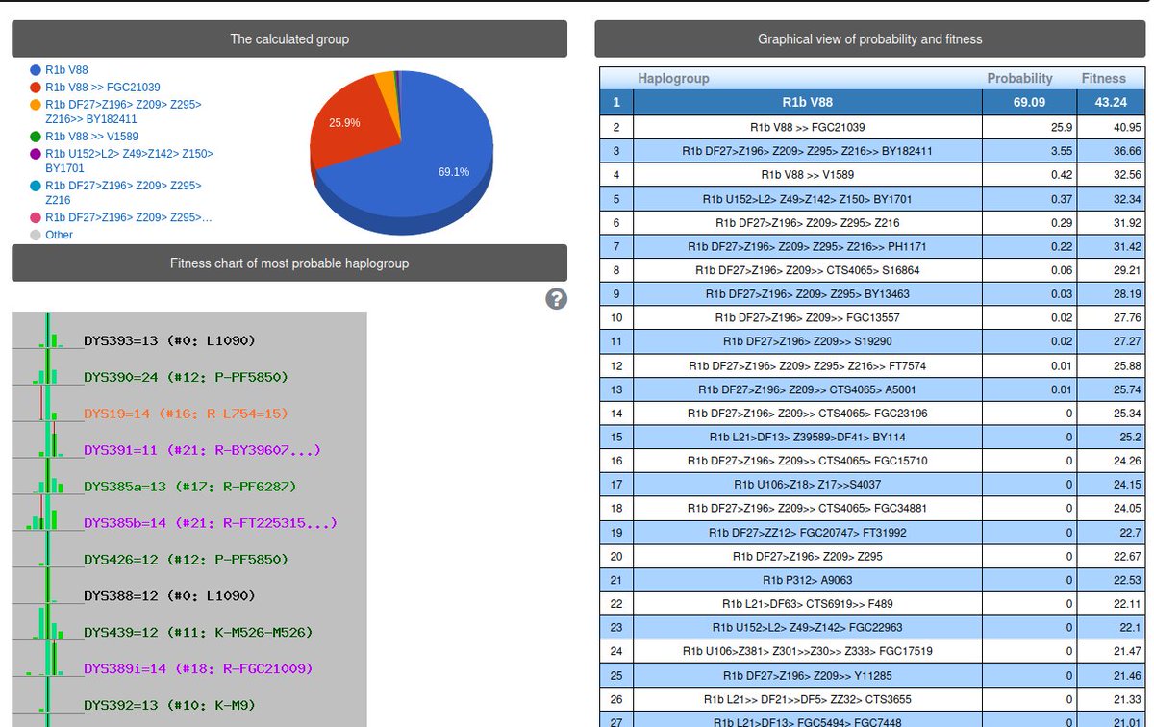Select table row ending CTS4065> A5001
This screenshot has height=727, width=1154.
872,389
